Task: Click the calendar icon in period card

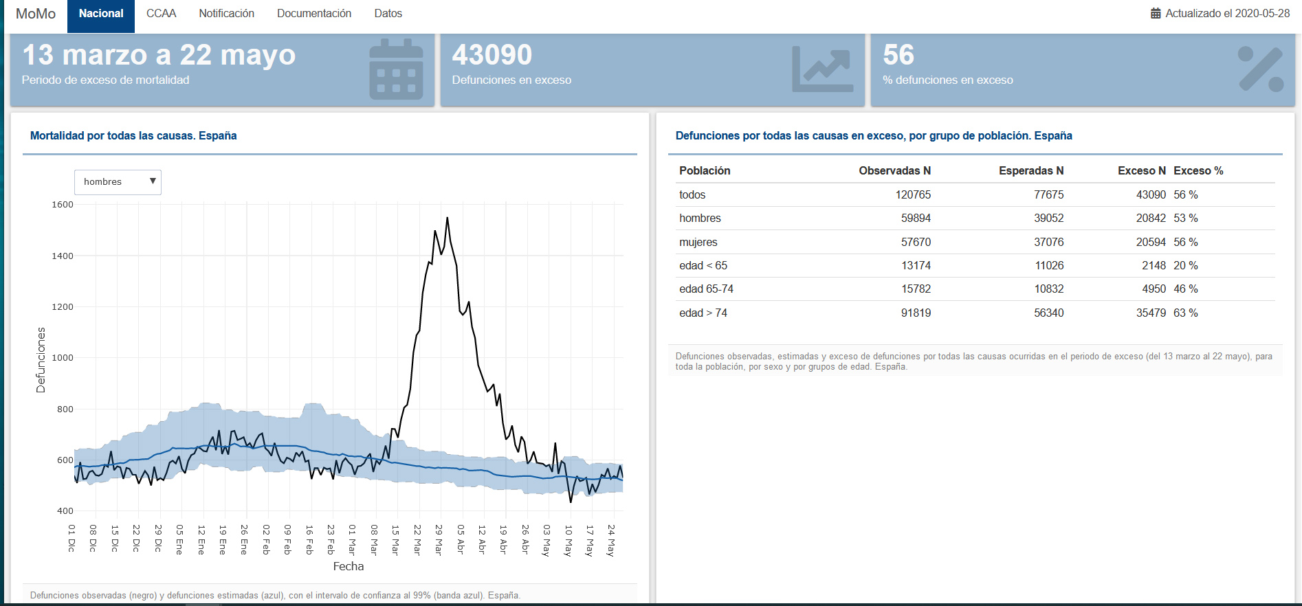Action: coord(396,69)
